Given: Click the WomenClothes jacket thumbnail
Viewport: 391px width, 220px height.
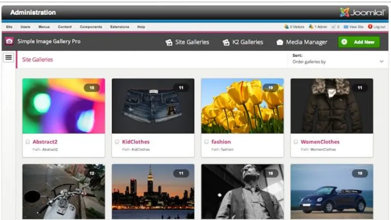Looking at the screenshot, I should (x=332, y=106).
